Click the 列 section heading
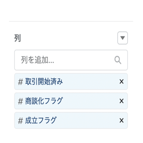The height and width of the screenshot is (143, 143). click(18, 38)
